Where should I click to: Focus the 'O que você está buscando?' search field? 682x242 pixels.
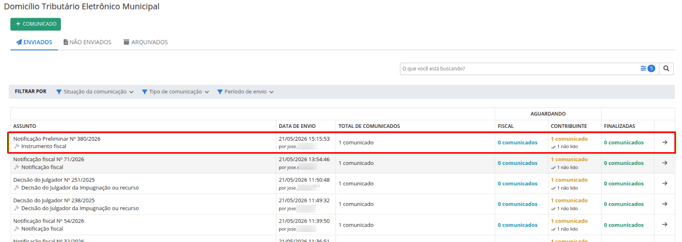(x=518, y=68)
